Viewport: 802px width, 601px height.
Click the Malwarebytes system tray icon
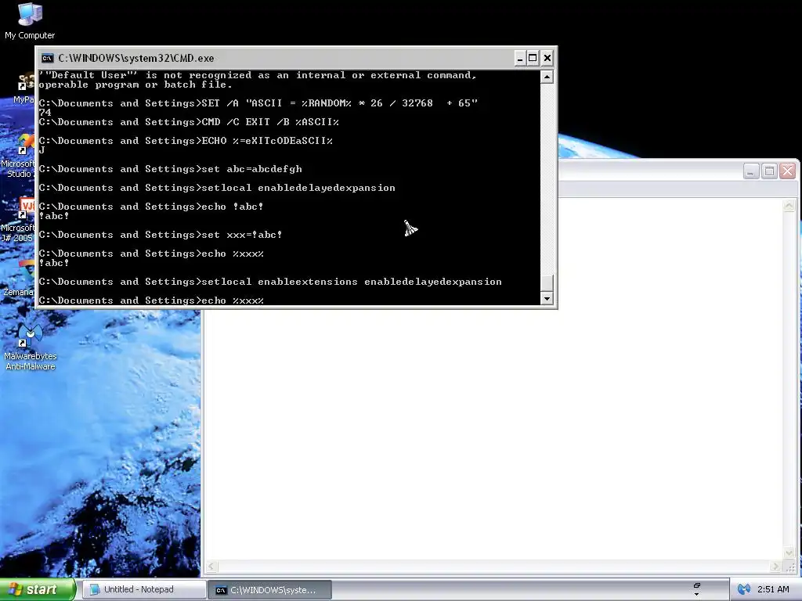tap(743, 589)
